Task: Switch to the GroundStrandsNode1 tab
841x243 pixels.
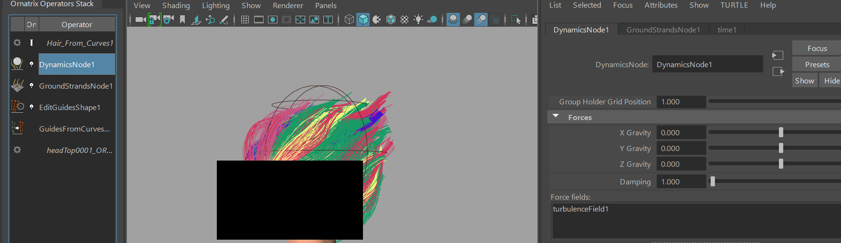Action: click(663, 30)
